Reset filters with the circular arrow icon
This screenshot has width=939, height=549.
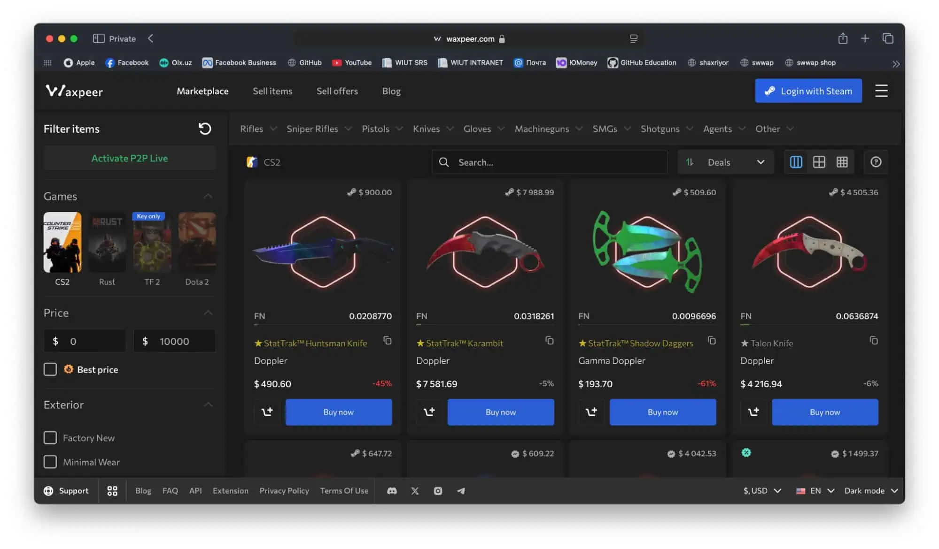click(x=205, y=129)
